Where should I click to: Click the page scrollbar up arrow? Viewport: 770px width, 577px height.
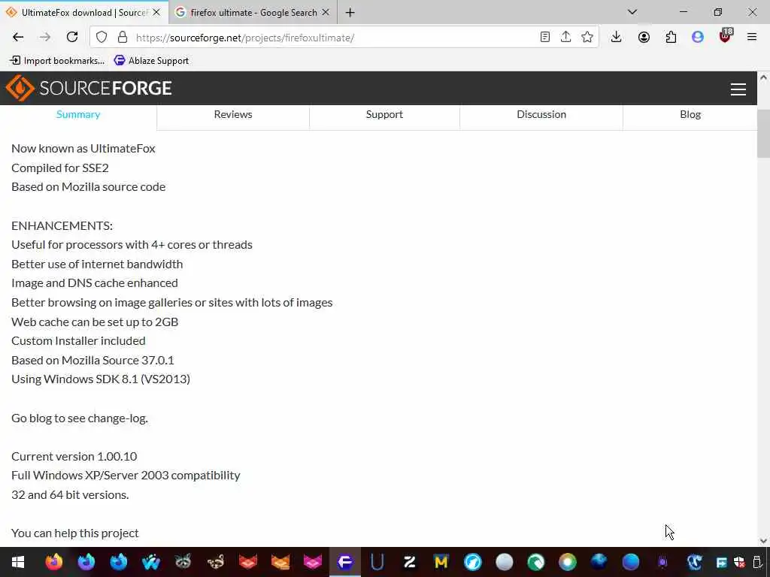click(763, 77)
